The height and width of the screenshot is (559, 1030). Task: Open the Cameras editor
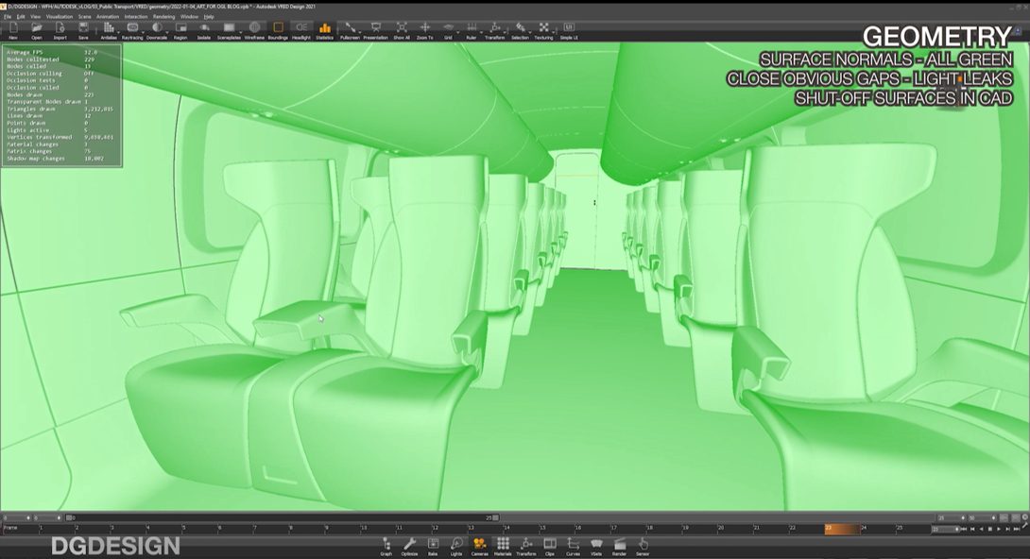coord(479,545)
